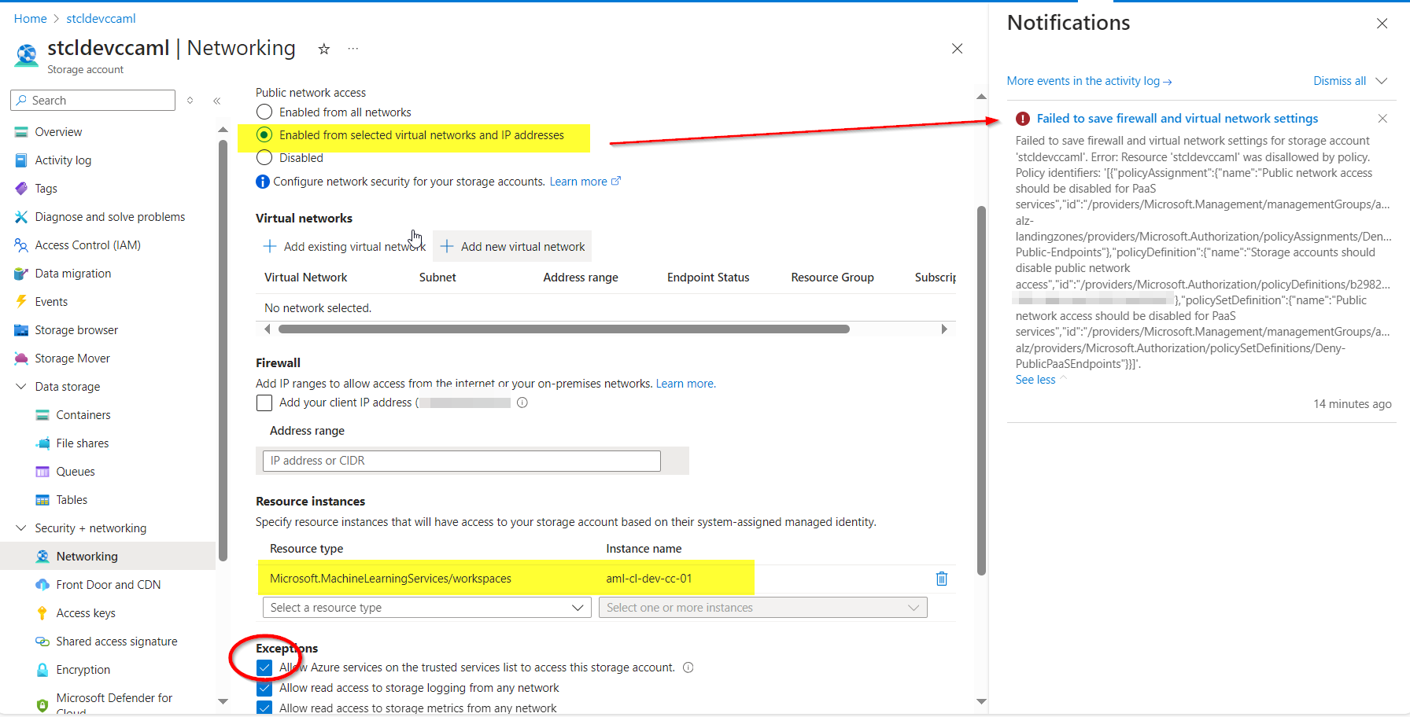Click the storage account globe icon in header
Screen dimensions: 1410x717
click(27, 55)
